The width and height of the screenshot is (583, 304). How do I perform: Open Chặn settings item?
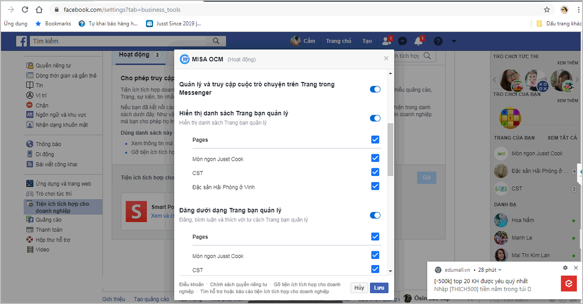pyautogui.click(x=37, y=105)
